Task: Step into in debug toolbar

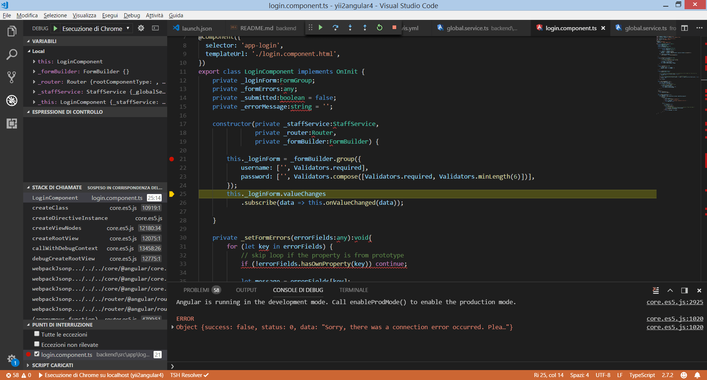Action: point(350,28)
